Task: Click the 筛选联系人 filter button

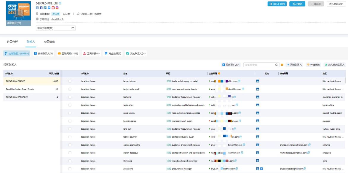Action: 294,65
